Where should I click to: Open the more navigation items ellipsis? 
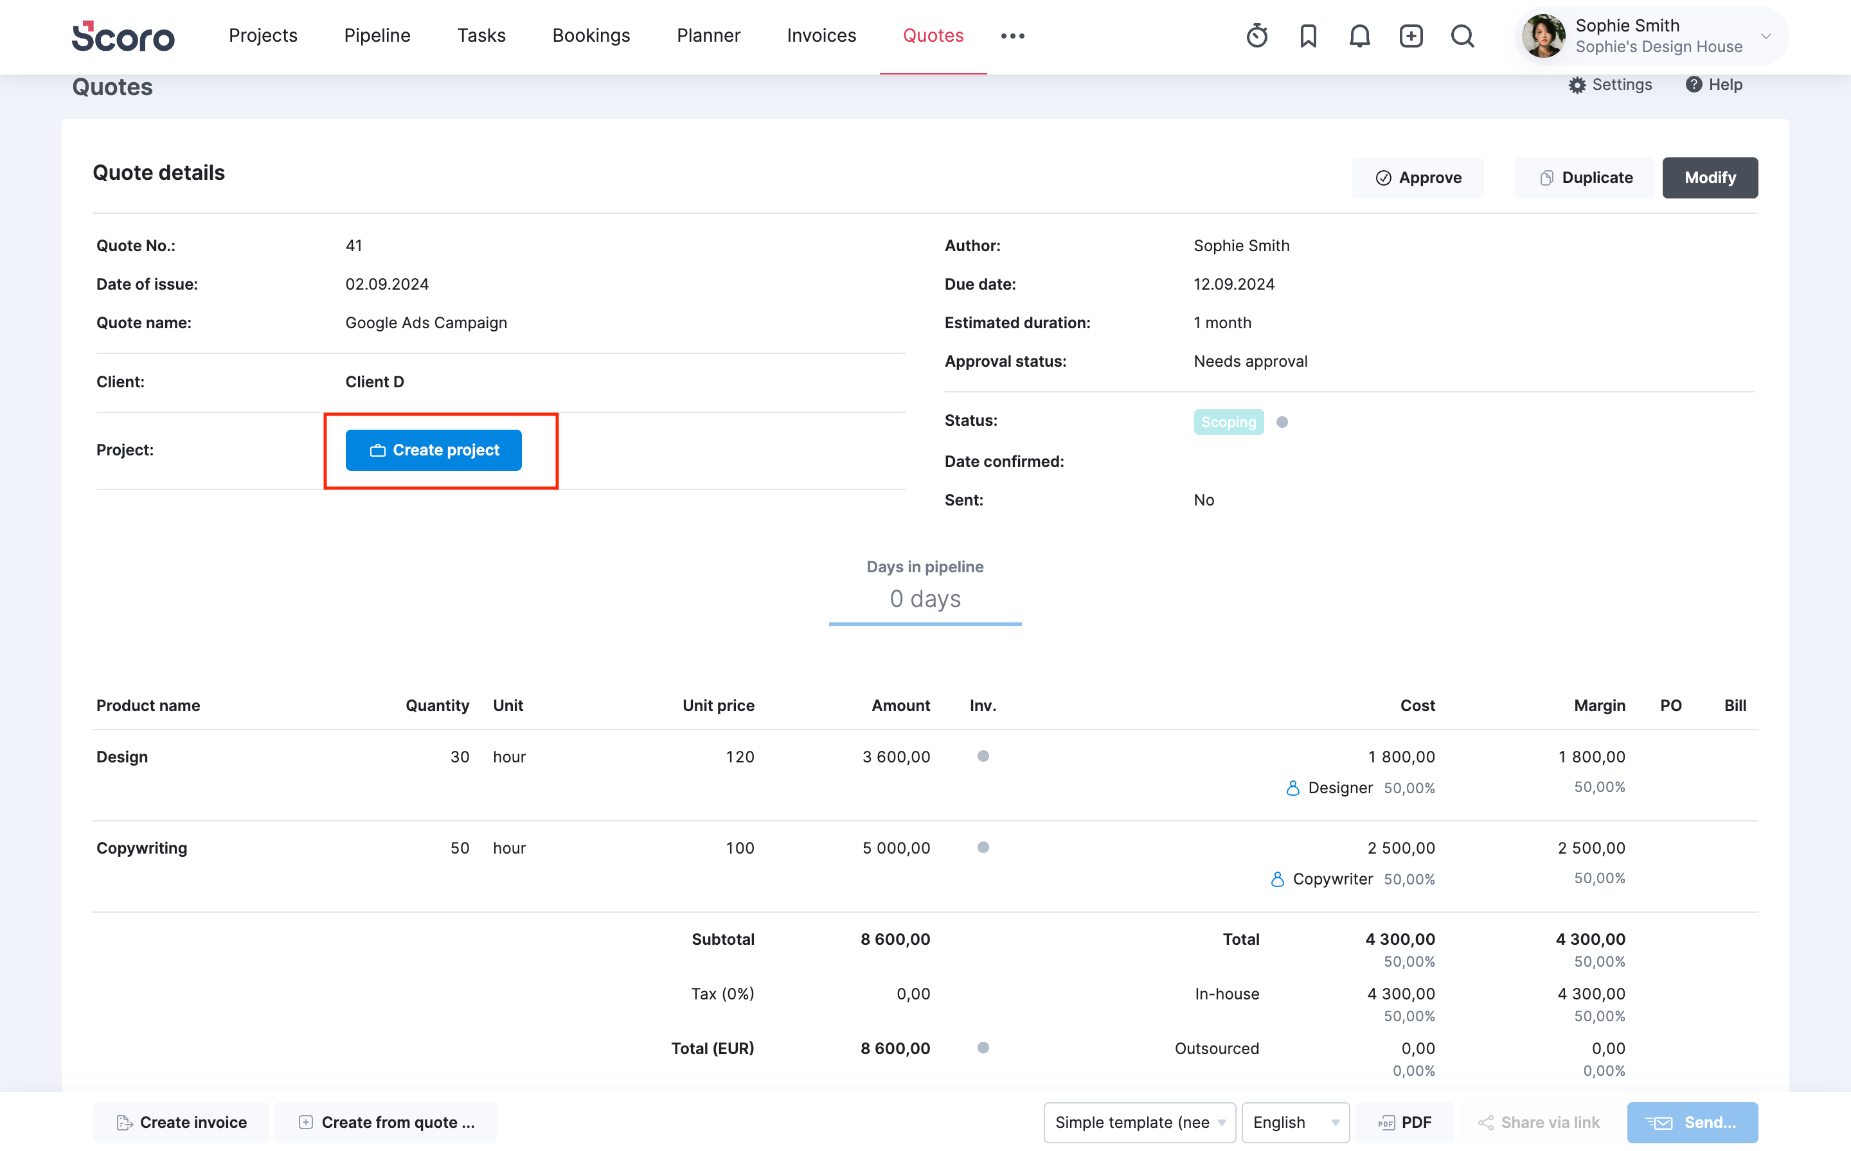[1012, 36]
